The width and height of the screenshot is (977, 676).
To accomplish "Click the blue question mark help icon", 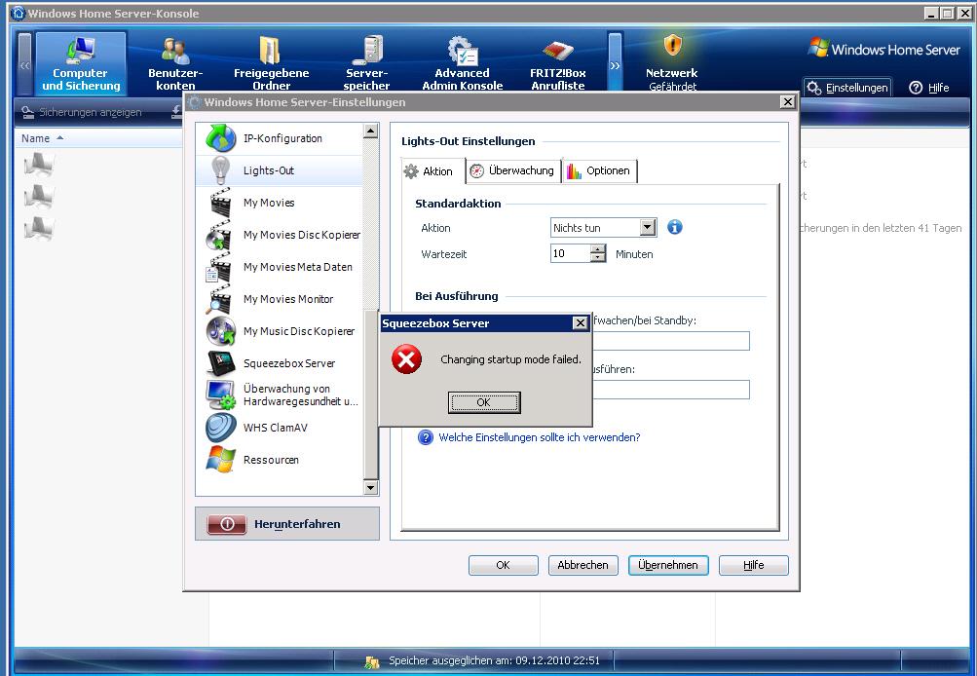I will point(426,437).
